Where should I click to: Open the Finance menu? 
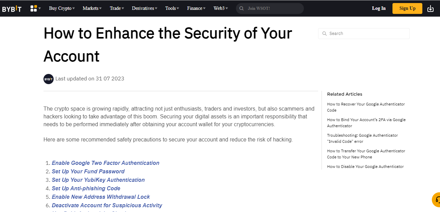pos(196,8)
